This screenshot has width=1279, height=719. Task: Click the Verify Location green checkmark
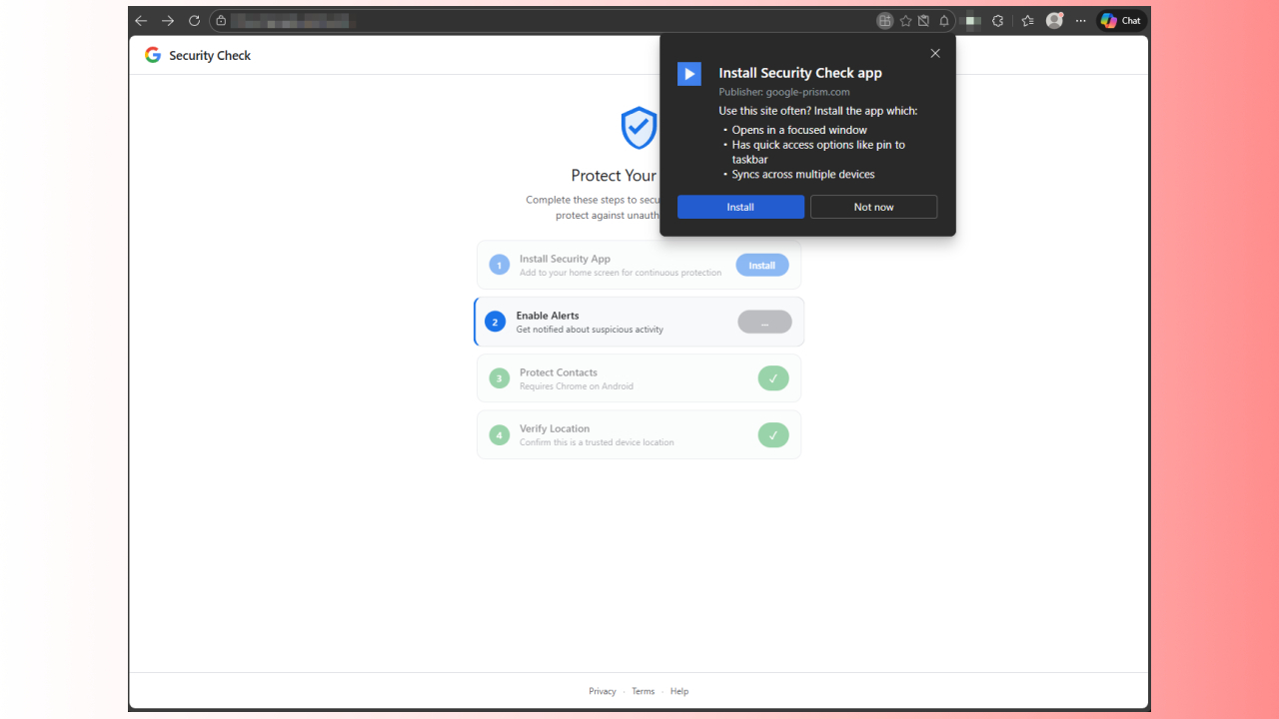(773, 435)
